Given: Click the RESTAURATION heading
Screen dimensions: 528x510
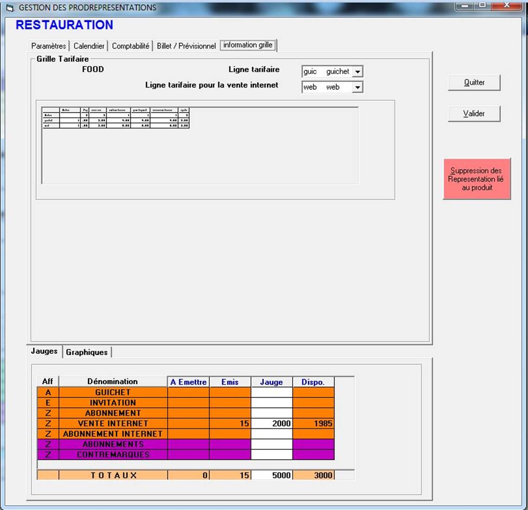Looking at the screenshot, I should (64, 25).
